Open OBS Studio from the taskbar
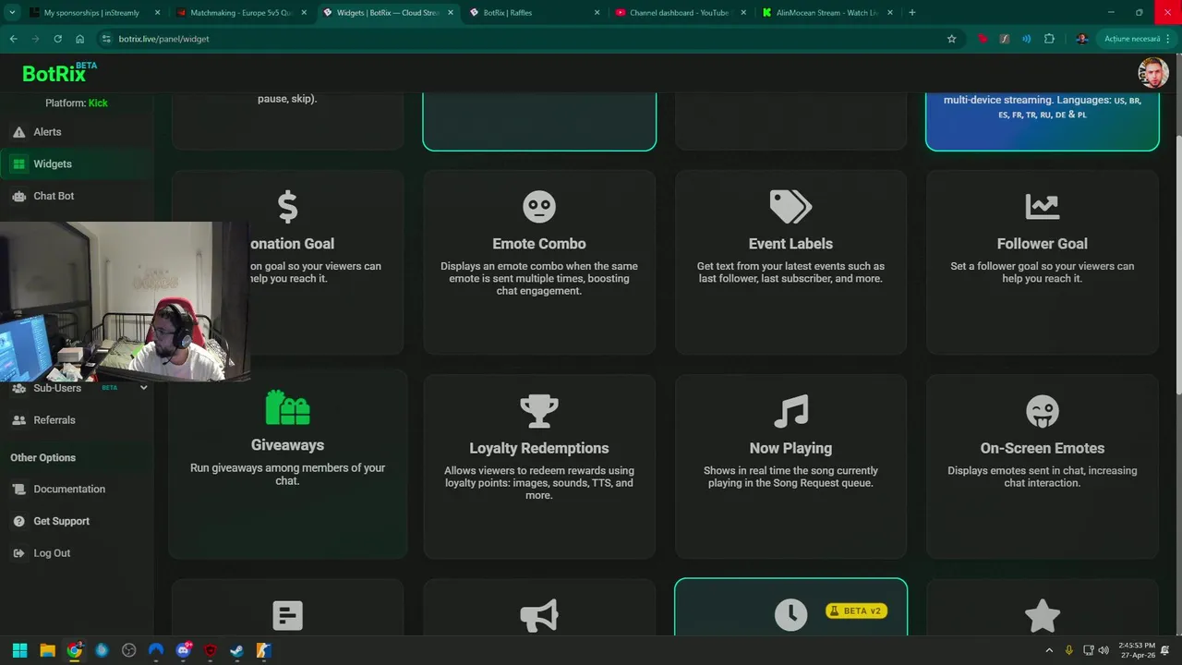The height and width of the screenshot is (665, 1182). tap(128, 650)
